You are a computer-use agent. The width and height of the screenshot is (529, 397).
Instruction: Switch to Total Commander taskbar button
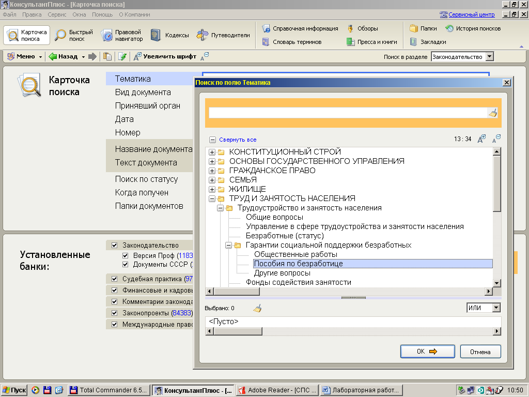[x=108, y=390]
